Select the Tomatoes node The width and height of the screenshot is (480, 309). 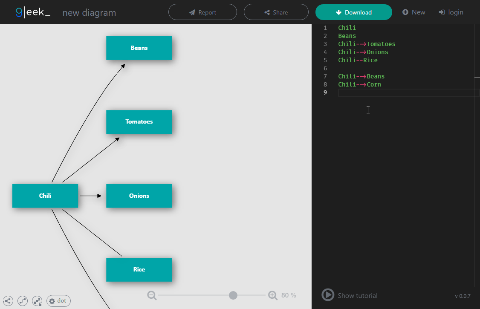(x=139, y=122)
